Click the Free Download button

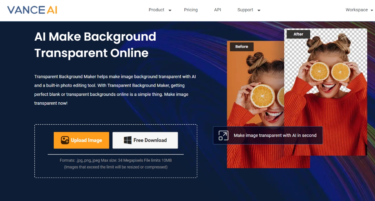145,140
